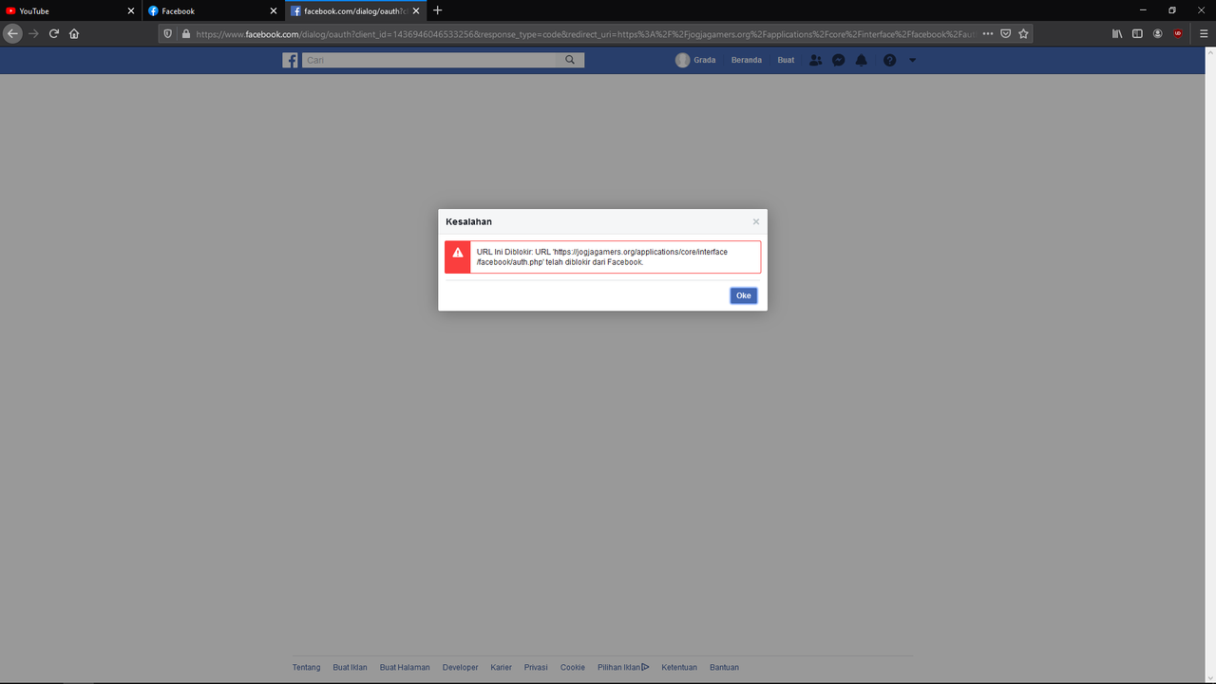Show site info via the padlock icon

pos(185,33)
